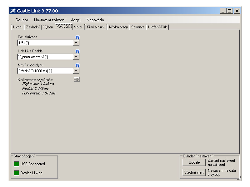Click the green USB Connected indicator

click(x=16, y=164)
